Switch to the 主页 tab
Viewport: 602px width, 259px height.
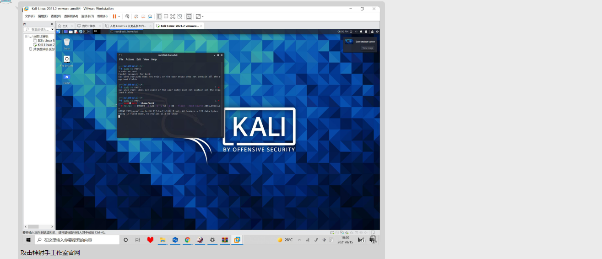65,26
